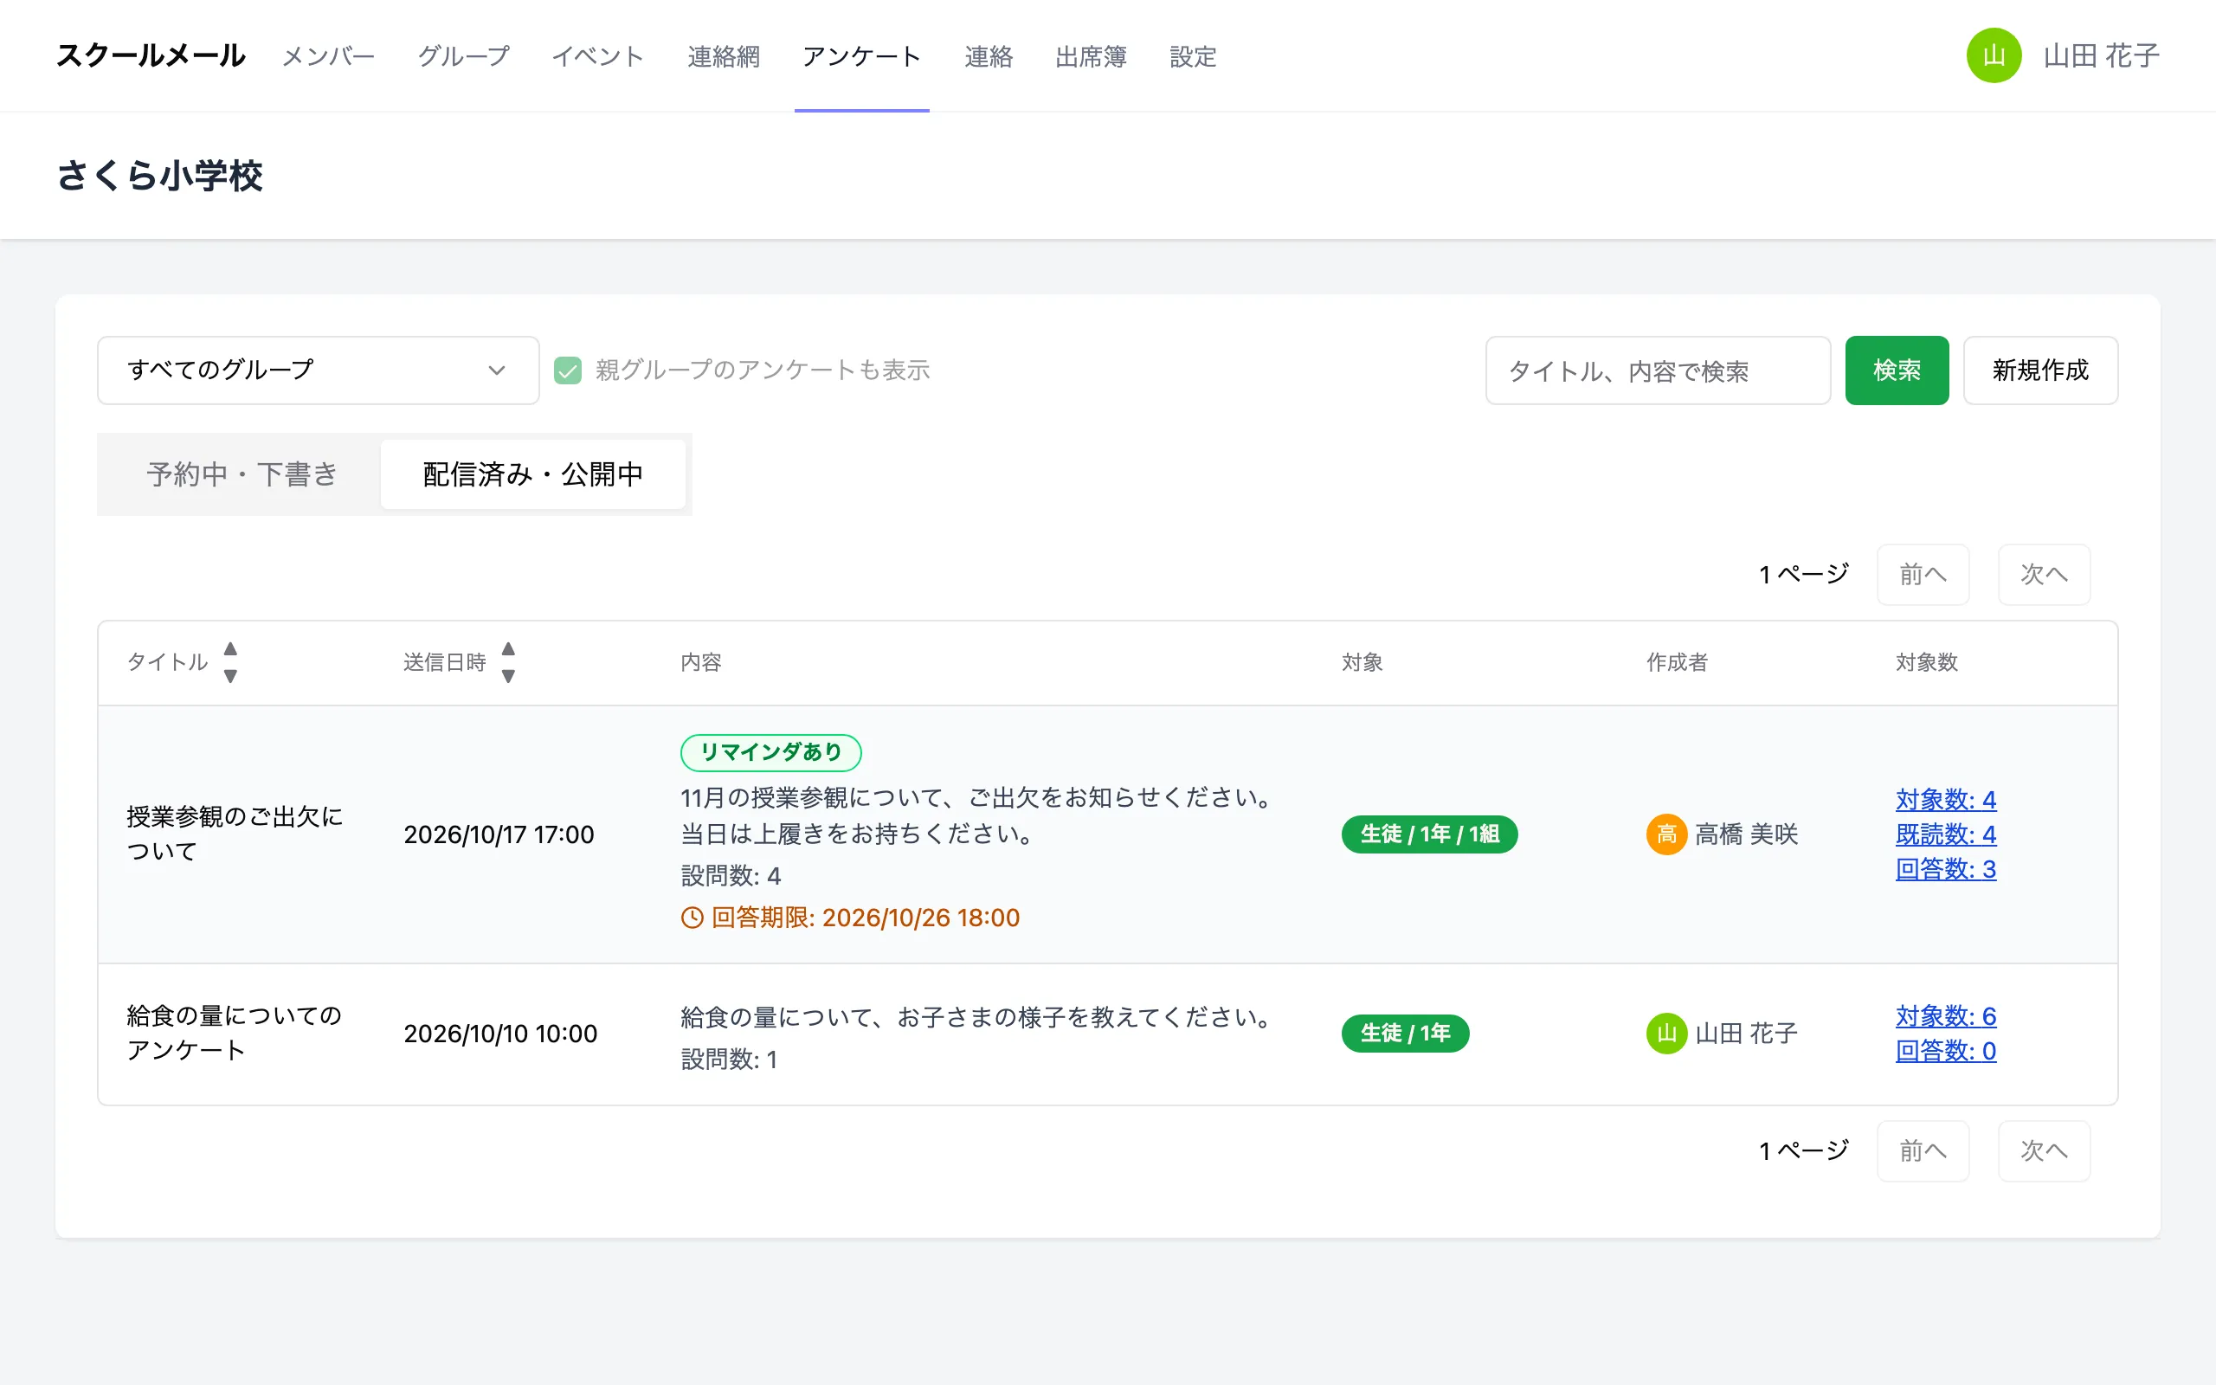Click the リマインダあり badge
Viewport: 2216px width, 1385px height.
coord(770,752)
